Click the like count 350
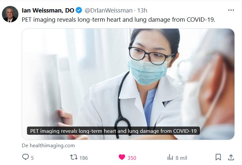Screen dimensions: 242x165 [132, 158]
